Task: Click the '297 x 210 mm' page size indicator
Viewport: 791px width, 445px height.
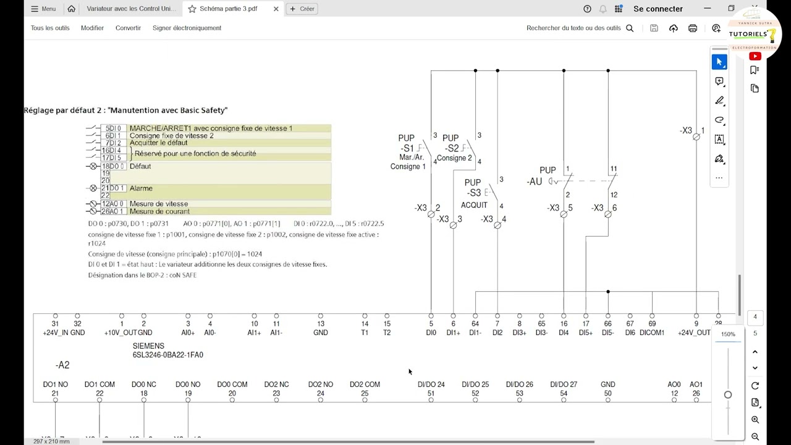Action: [51, 441]
